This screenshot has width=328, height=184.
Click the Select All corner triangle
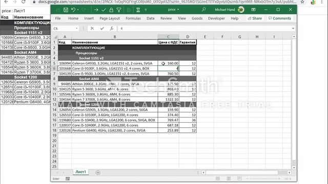(x=56, y=37)
